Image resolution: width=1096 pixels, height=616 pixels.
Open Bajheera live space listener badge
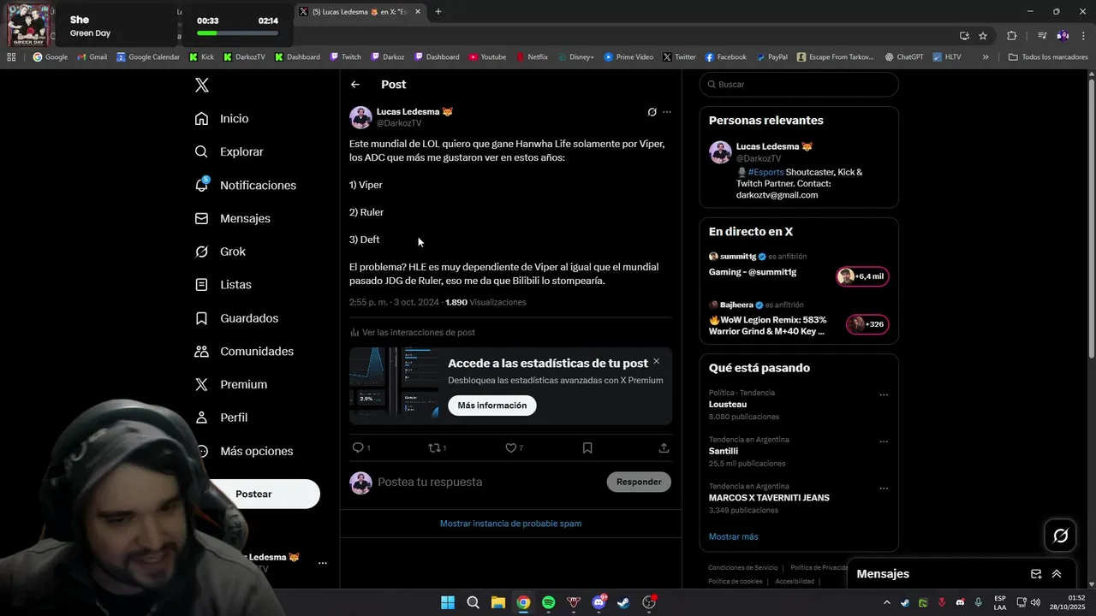coord(867,324)
